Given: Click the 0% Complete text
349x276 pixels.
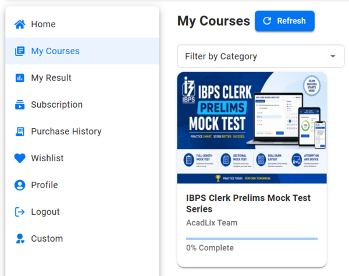Looking at the screenshot, I should tap(210, 247).
